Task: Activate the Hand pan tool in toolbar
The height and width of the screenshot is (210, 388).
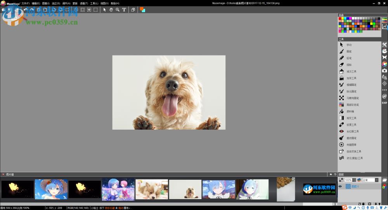Action: [111, 10]
